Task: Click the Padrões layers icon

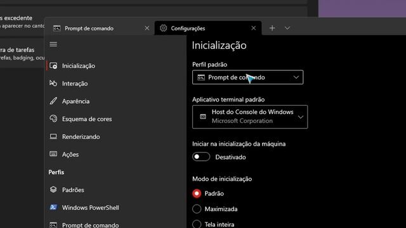Action: pyautogui.click(x=53, y=189)
